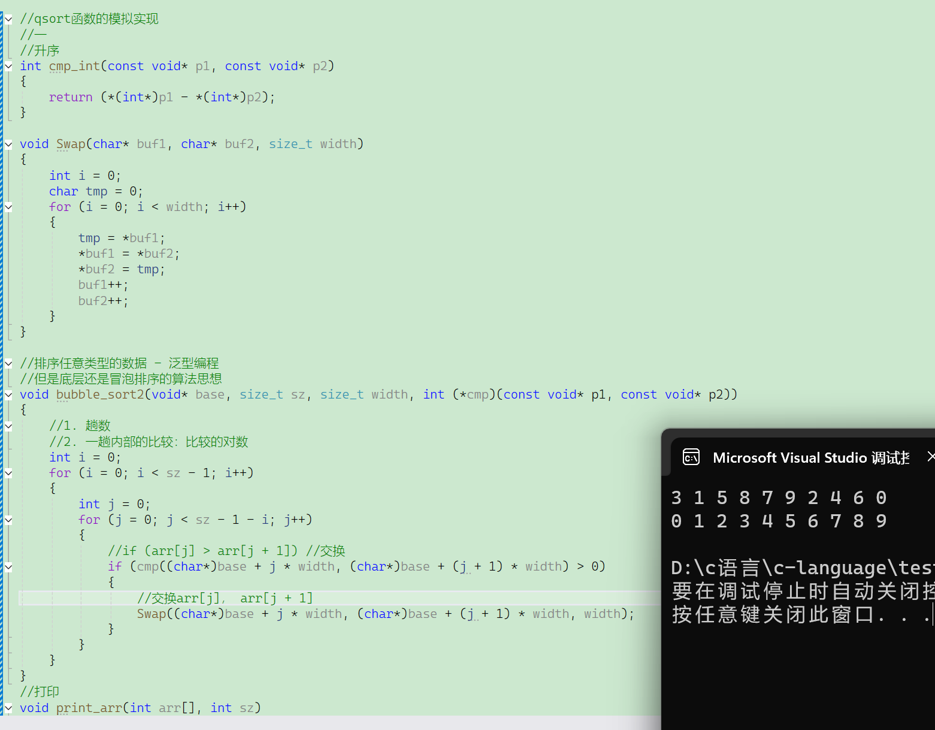The width and height of the screenshot is (935, 730).
Task: Collapse the outer 'for (i = 0; i < sz - 1' loop
Action: 8,473
